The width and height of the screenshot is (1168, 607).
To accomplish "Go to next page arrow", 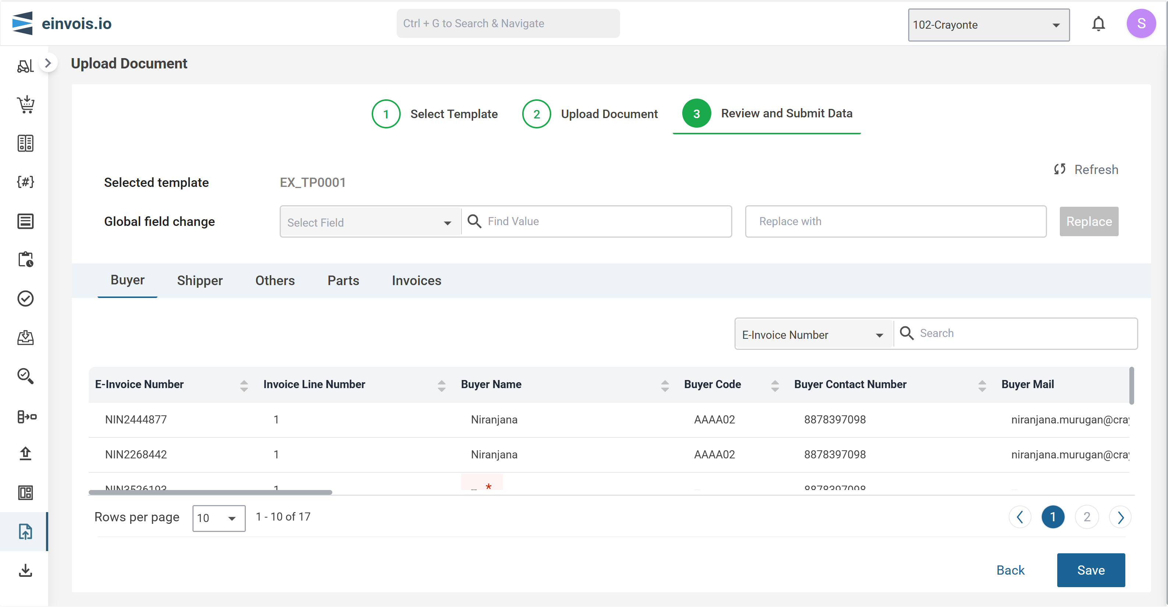I will point(1121,517).
